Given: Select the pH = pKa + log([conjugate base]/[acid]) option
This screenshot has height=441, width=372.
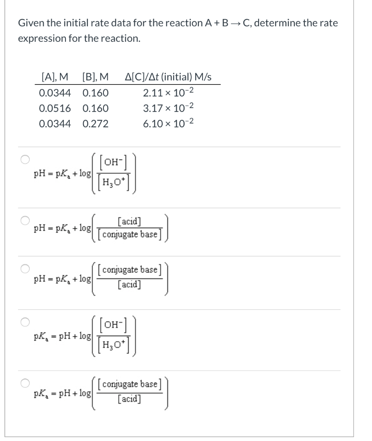Looking at the screenshot, I should click(25, 268).
